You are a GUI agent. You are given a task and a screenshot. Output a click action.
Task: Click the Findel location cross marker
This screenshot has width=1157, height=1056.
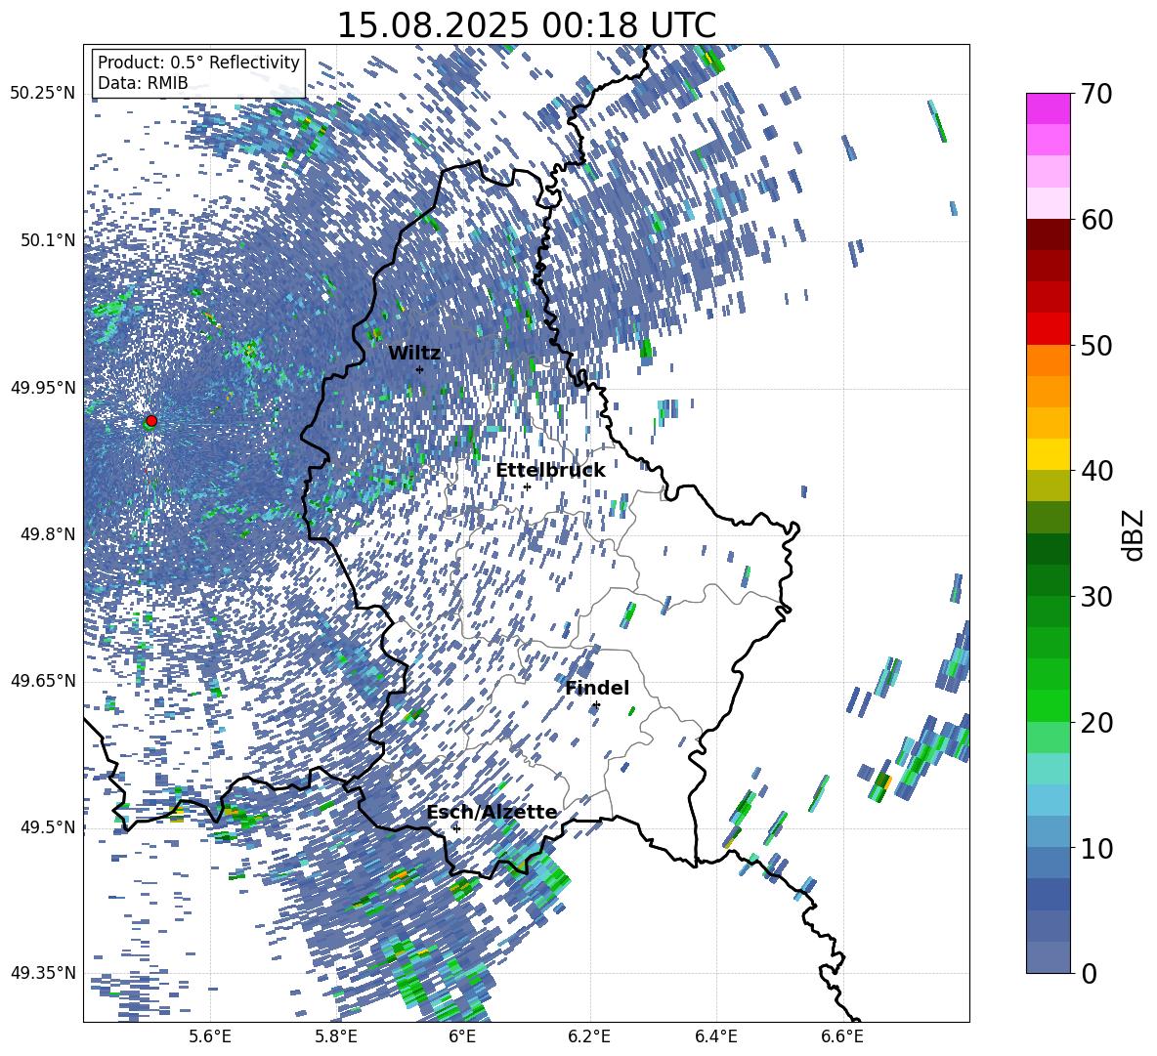point(596,705)
